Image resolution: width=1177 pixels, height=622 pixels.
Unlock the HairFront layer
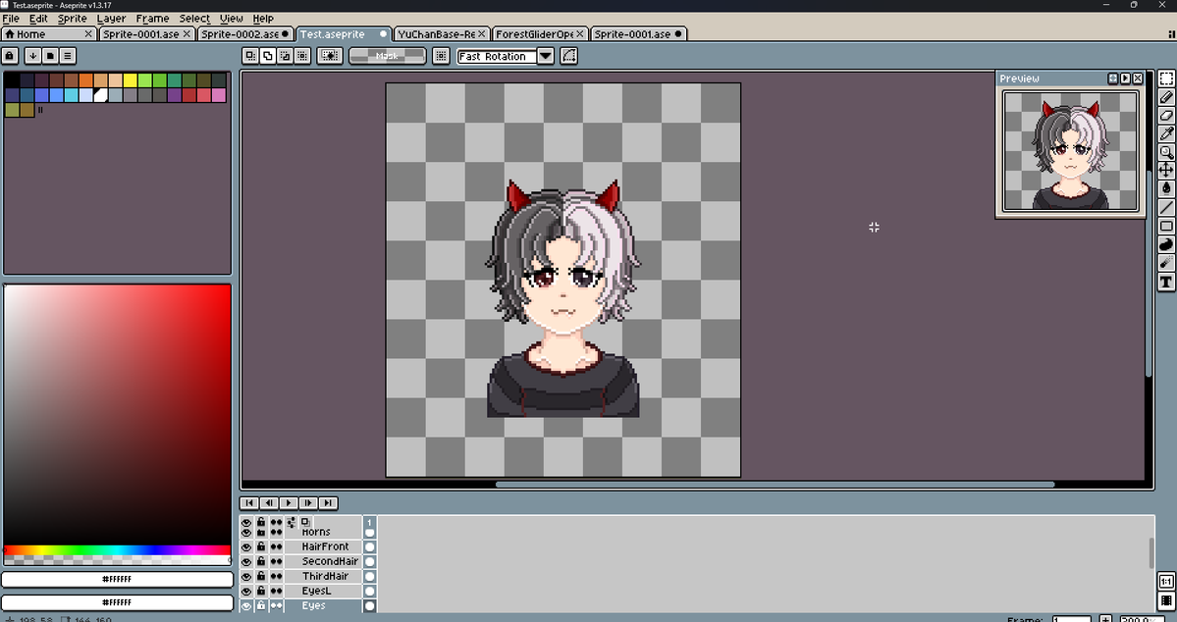tap(261, 546)
